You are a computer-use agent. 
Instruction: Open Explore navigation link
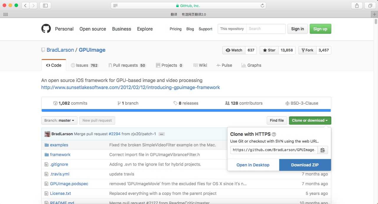point(145,29)
